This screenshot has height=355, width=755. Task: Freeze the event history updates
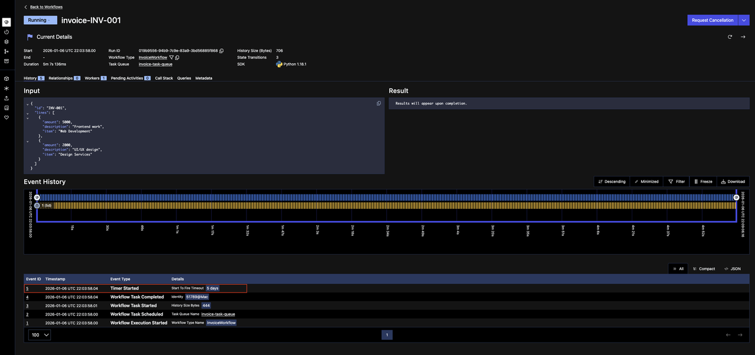point(703,182)
